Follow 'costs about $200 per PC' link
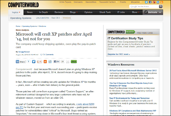This screenshot has height=116, width=171. (85, 104)
